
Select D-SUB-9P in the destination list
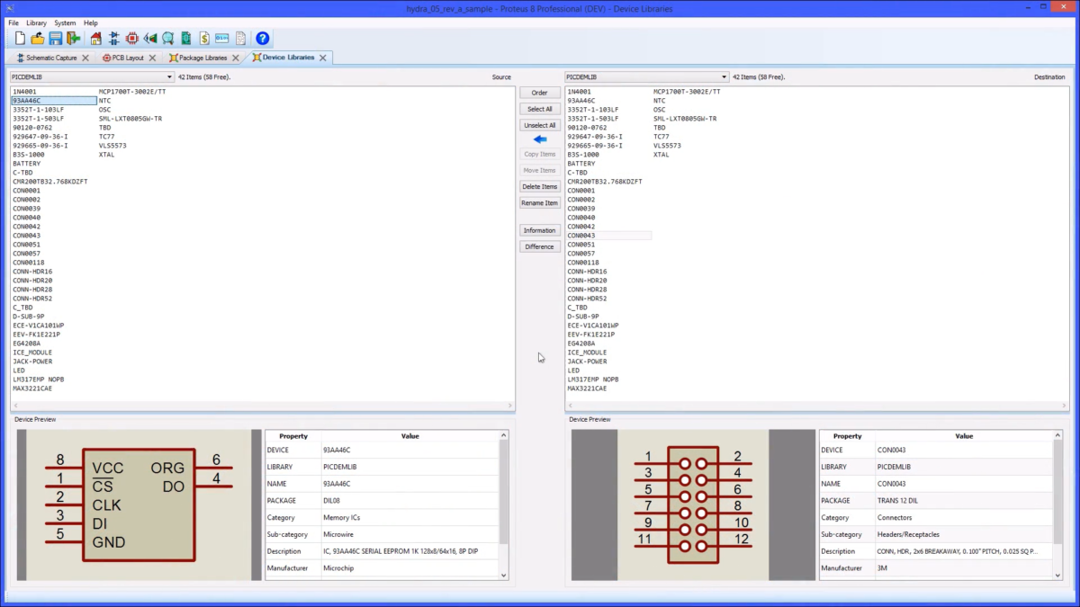click(x=583, y=317)
